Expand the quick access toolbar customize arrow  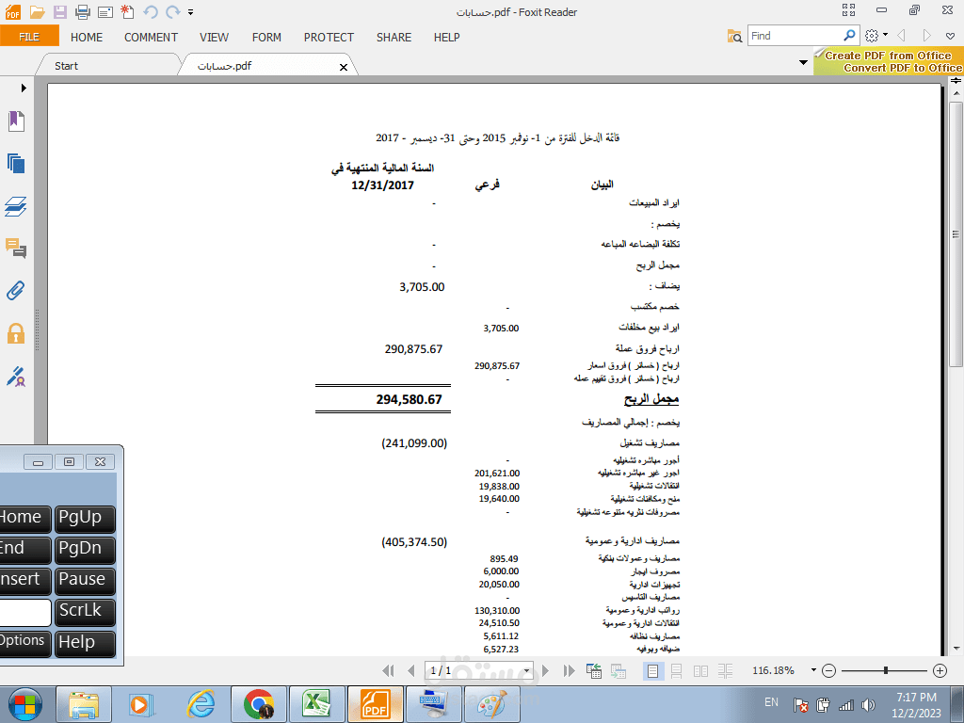pyautogui.click(x=190, y=11)
